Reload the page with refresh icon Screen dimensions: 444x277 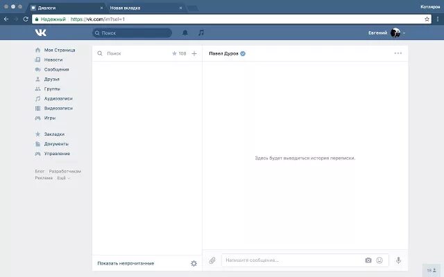26,19
